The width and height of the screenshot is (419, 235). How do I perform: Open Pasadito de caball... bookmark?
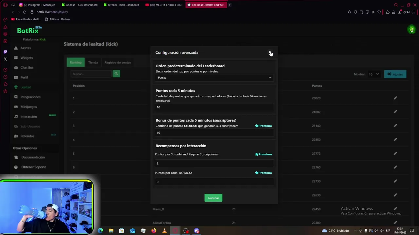(26, 19)
